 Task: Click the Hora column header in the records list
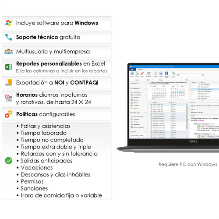[178, 102]
